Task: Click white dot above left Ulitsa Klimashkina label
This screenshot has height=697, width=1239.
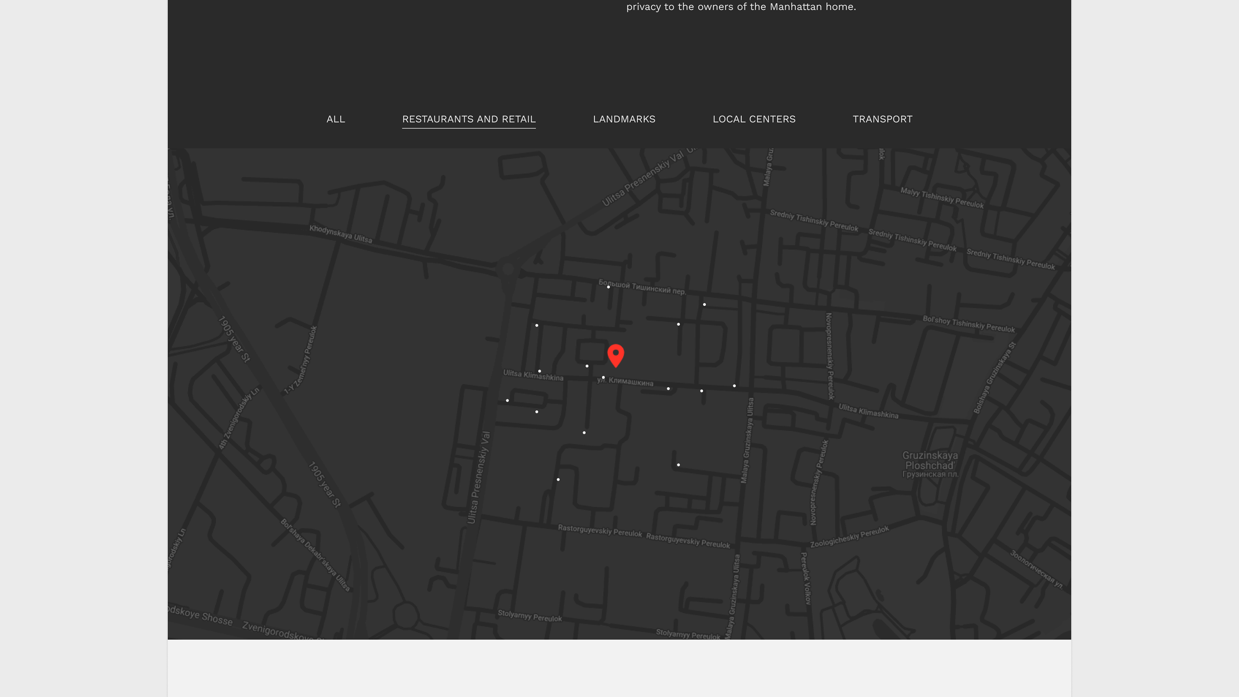Action: (x=540, y=371)
